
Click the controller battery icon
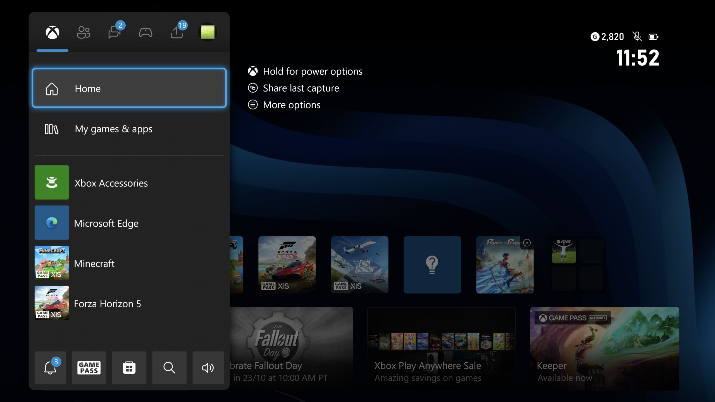click(653, 37)
